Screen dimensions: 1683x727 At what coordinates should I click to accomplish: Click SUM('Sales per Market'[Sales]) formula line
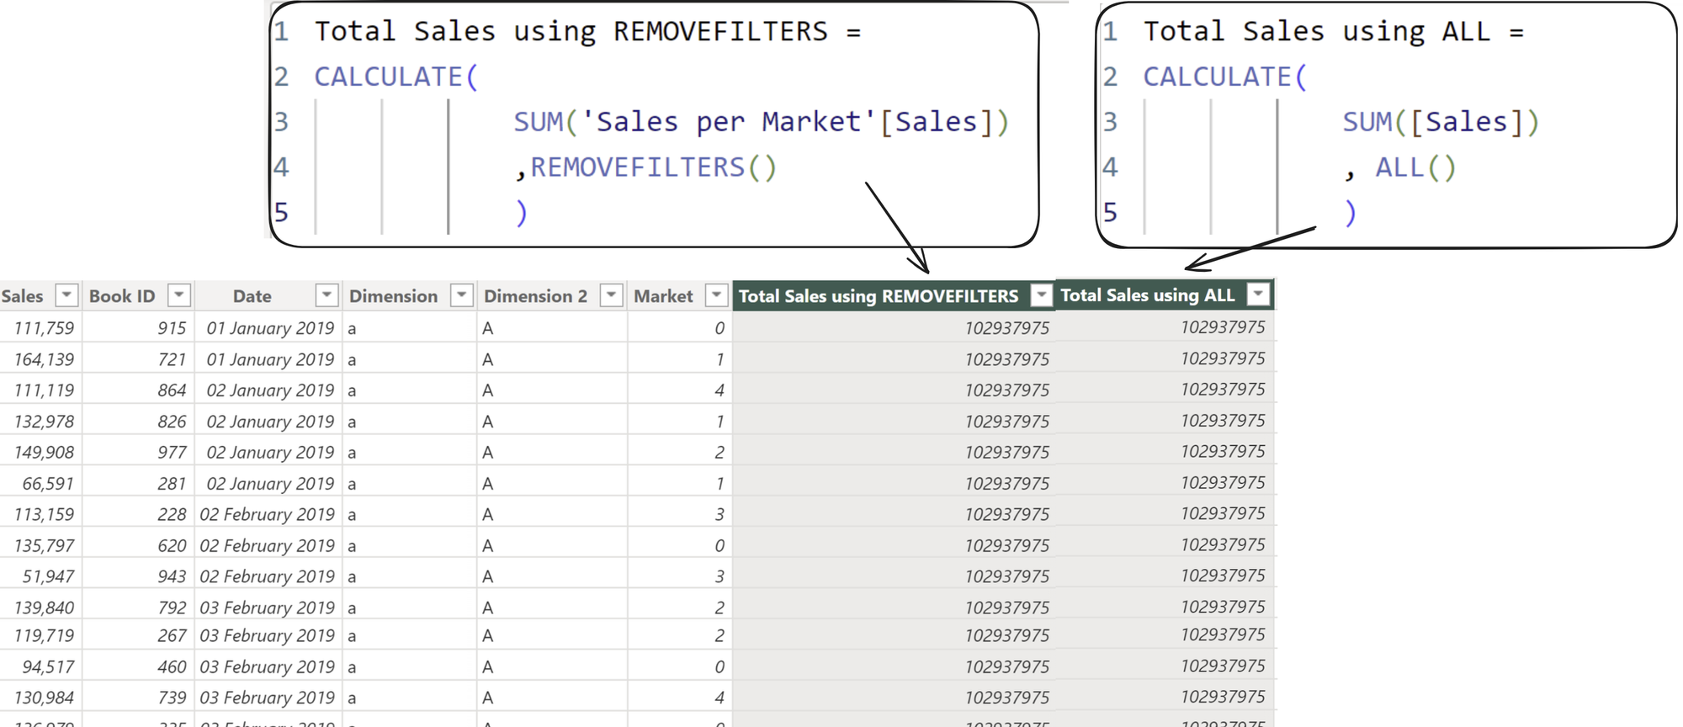click(761, 122)
